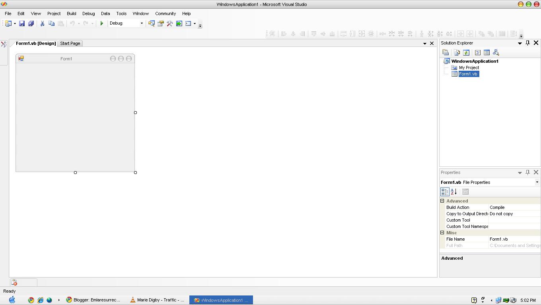Click the Align to Grid layout icon
The width and height of the screenshot is (541, 305).
pos(272,34)
